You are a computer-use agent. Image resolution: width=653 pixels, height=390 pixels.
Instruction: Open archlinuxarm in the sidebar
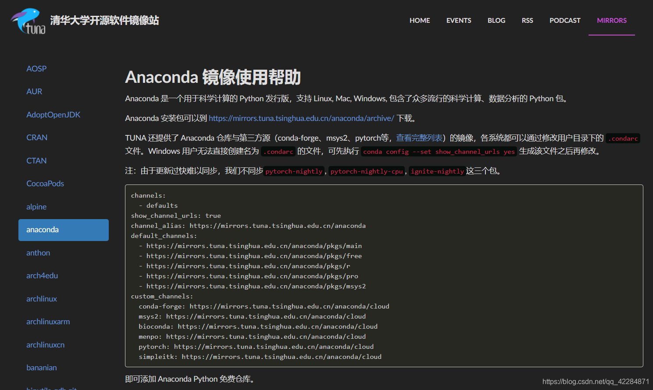coord(48,322)
